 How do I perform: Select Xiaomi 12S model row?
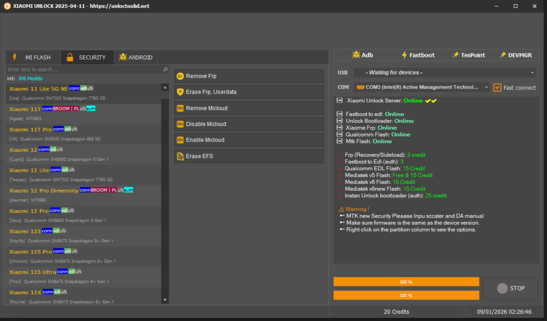coord(83,236)
